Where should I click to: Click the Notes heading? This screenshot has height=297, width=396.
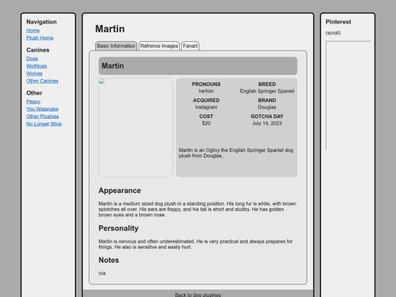pyautogui.click(x=109, y=260)
